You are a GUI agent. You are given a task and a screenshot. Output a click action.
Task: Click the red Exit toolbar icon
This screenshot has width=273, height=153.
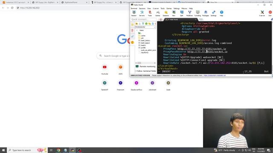[270, 13]
